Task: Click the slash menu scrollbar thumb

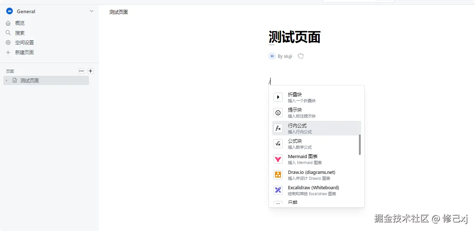Action: pyautogui.click(x=360, y=145)
